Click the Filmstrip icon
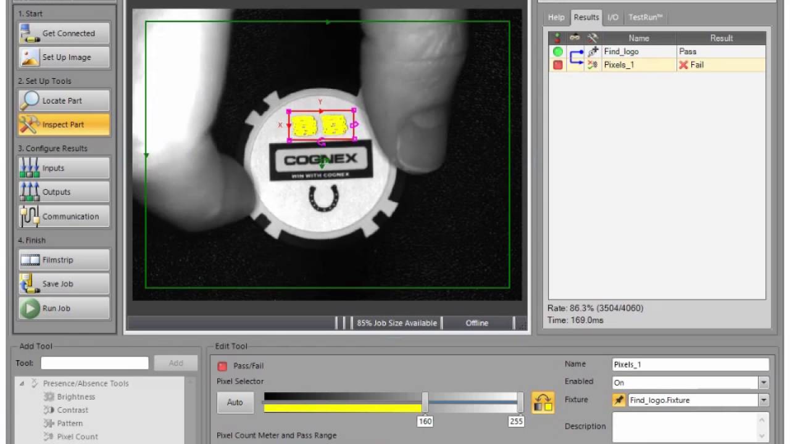 pos(29,260)
